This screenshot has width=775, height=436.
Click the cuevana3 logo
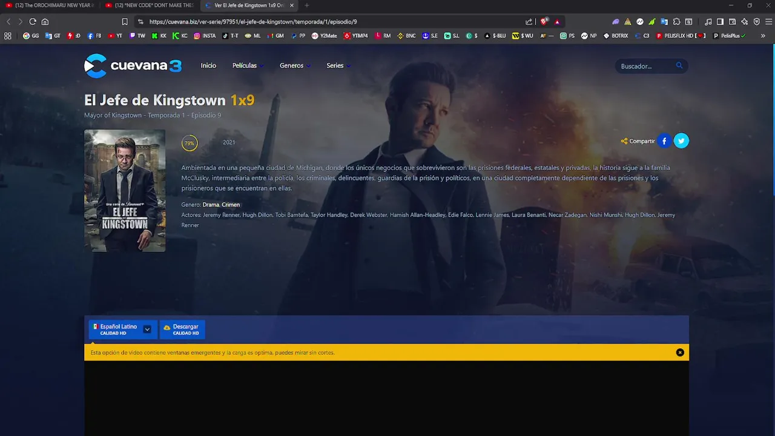pos(133,66)
